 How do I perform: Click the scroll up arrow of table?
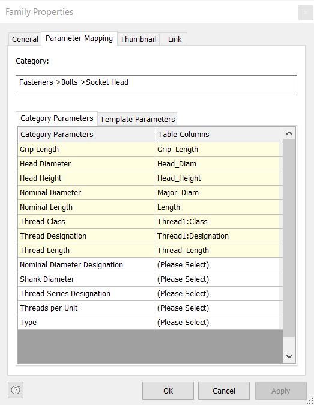click(x=289, y=133)
